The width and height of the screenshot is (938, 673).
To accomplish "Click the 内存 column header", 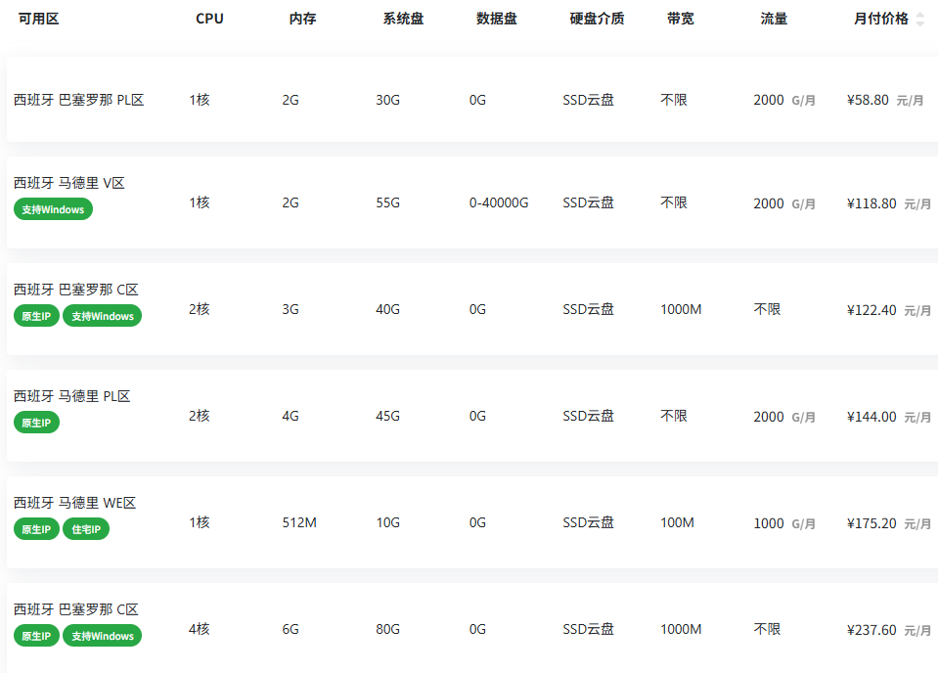I will [x=302, y=19].
